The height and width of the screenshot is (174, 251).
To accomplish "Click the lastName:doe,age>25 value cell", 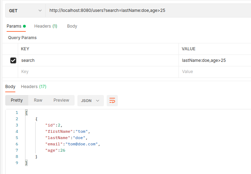I will (214, 60).
